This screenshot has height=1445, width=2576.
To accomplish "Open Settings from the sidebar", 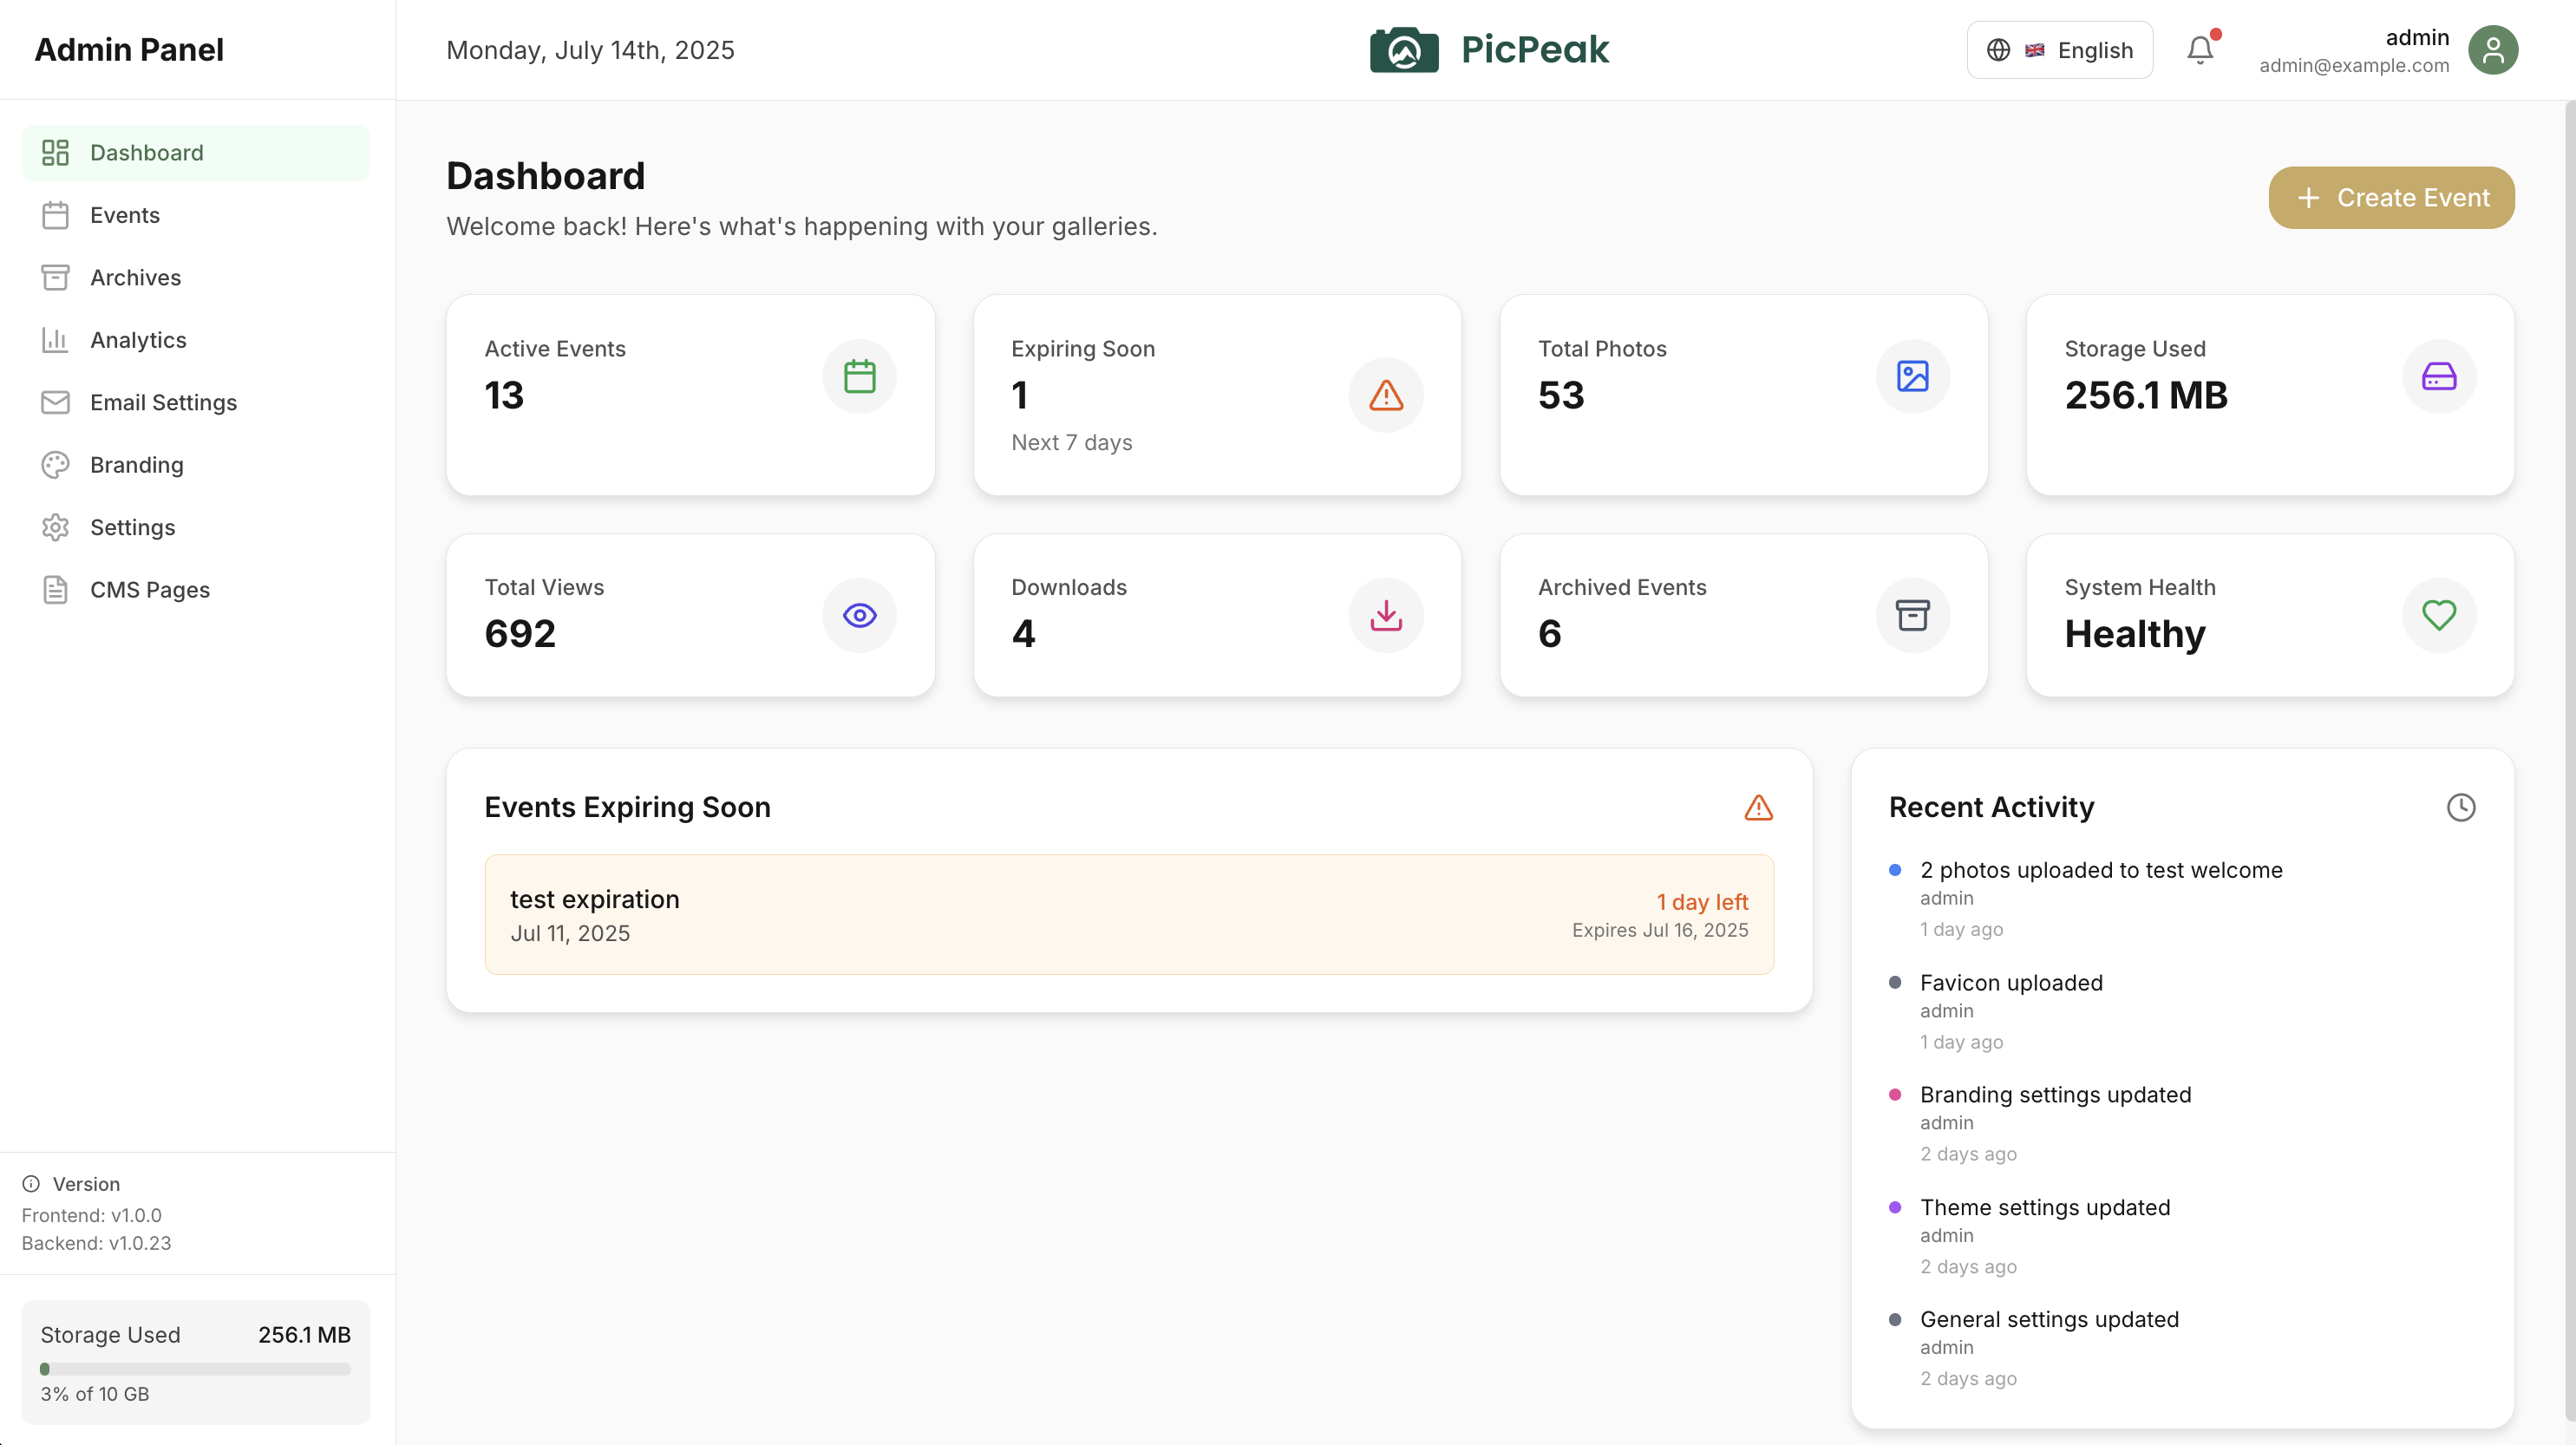I will 196,528.
